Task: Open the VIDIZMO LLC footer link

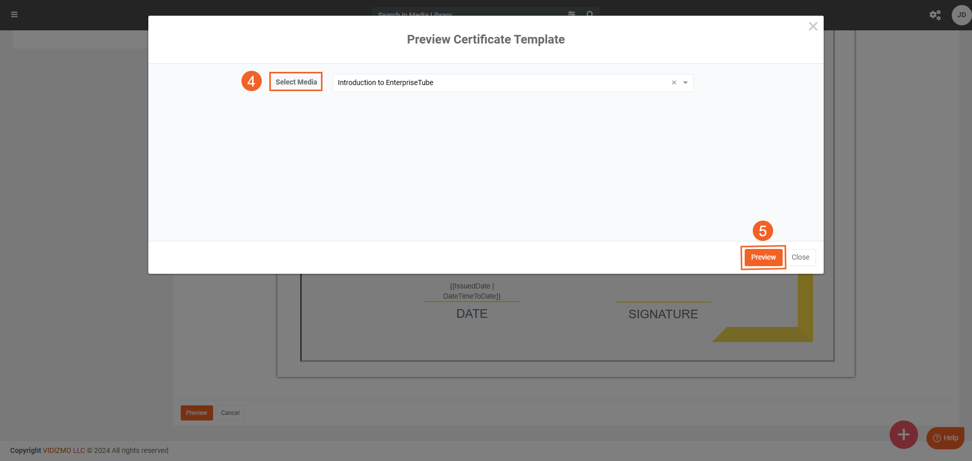Action: 64,450
